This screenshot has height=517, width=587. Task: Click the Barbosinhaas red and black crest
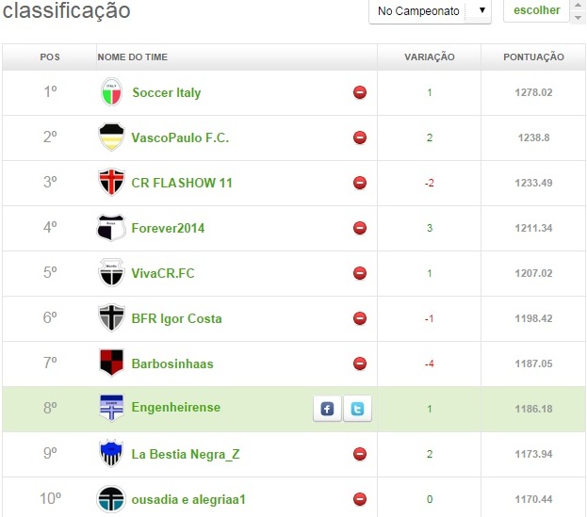pos(111,364)
